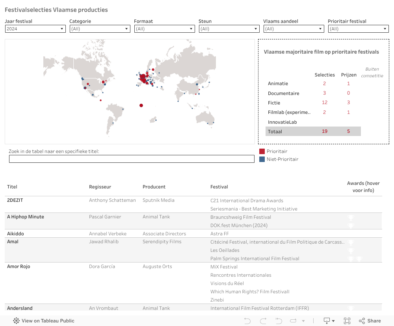Click the Undo arrow in the bottom toolbar
Image resolution: width=394 pixels, height=326 pixels.
[247, 321]
